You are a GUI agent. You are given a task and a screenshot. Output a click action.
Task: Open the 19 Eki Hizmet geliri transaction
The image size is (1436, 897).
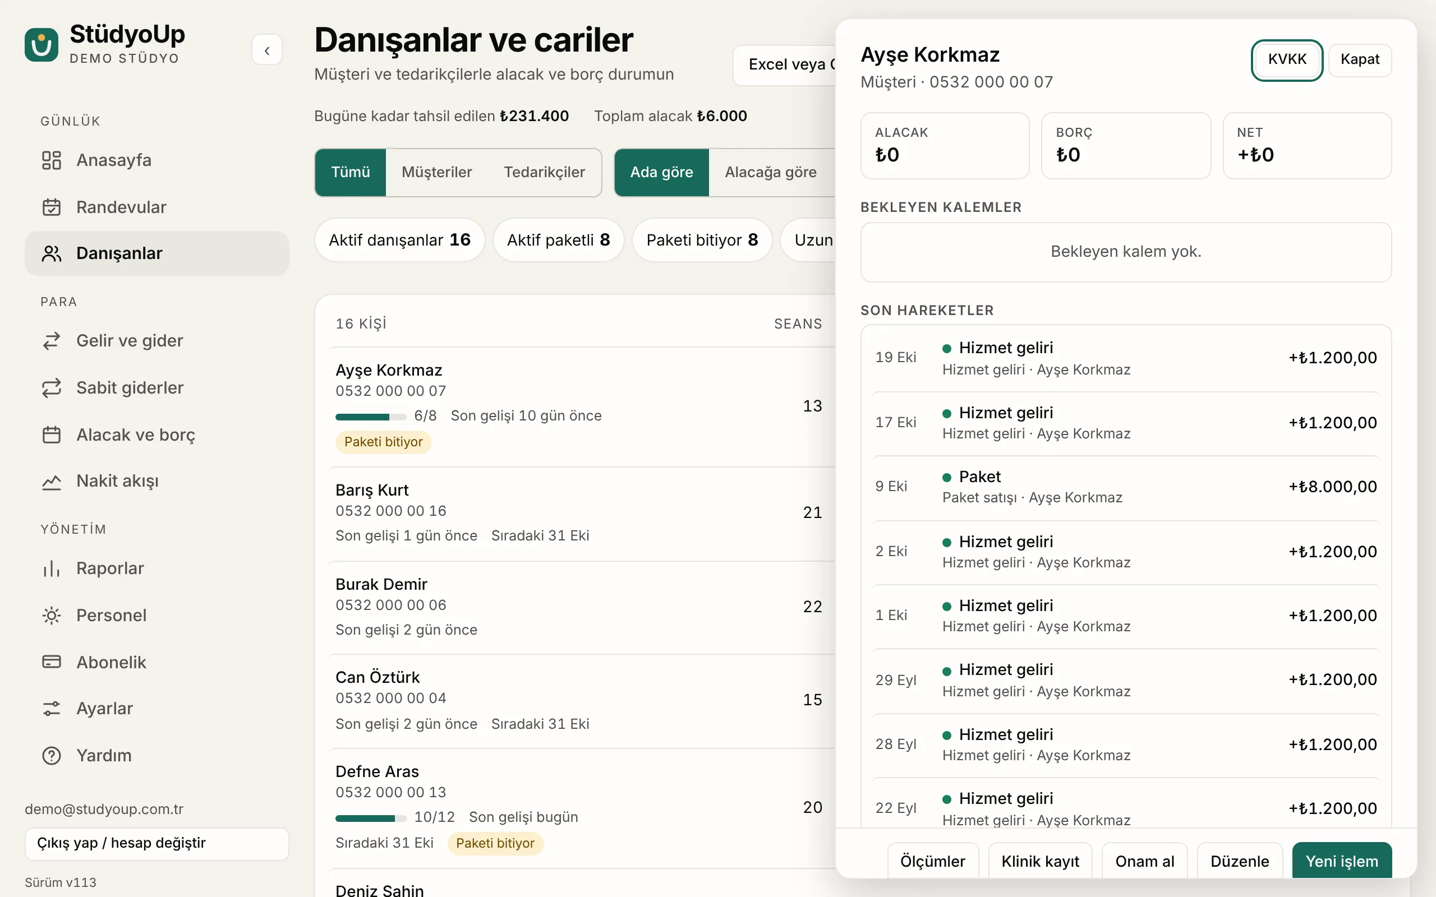coord(1126,358)
